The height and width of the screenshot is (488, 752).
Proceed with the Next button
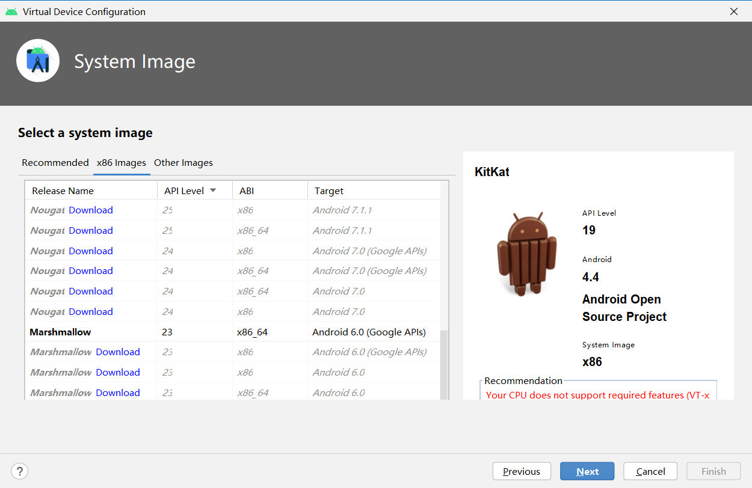click(587, 471)
